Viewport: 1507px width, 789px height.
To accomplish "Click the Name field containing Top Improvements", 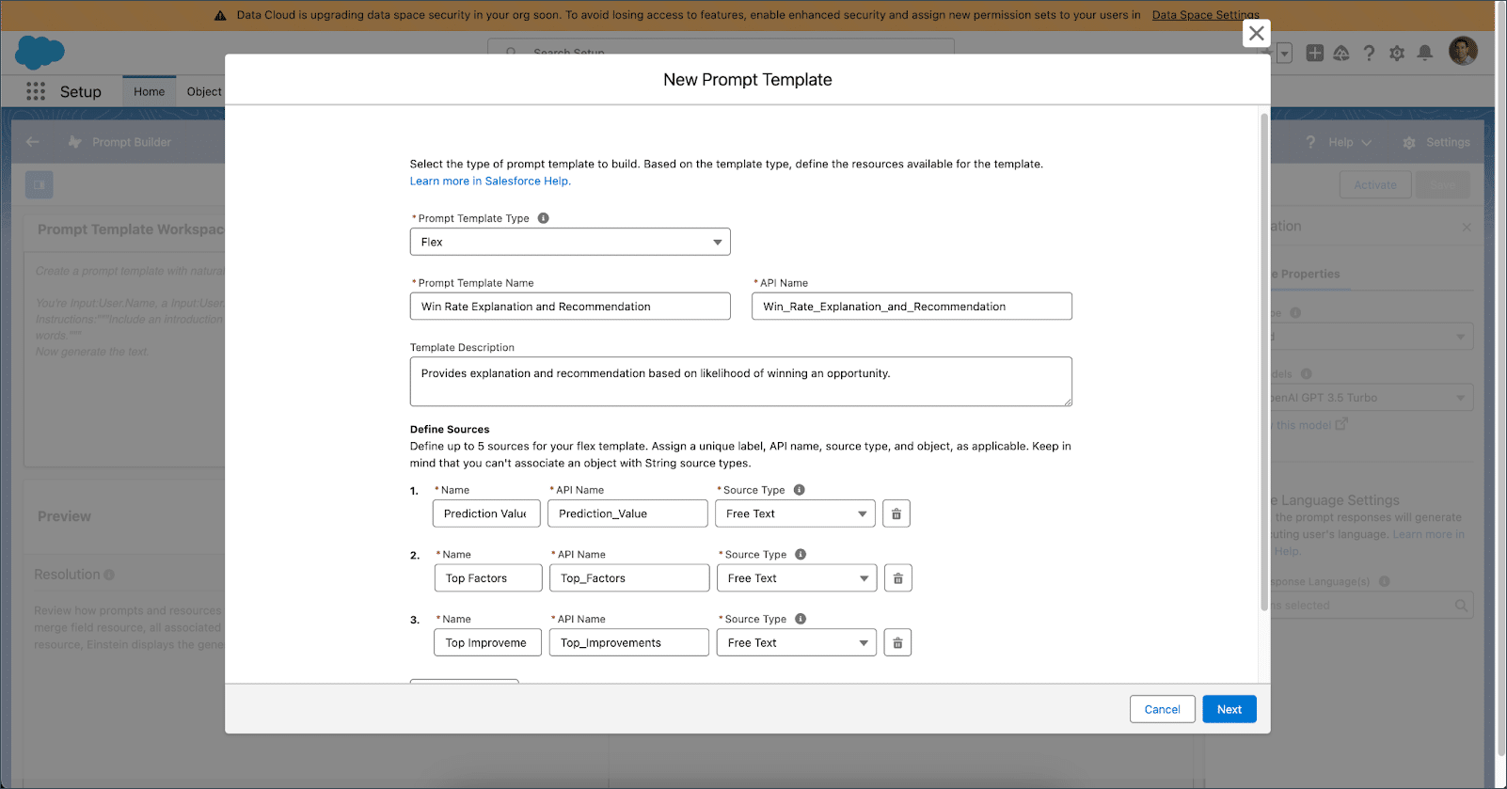I will tap(488, 643).
